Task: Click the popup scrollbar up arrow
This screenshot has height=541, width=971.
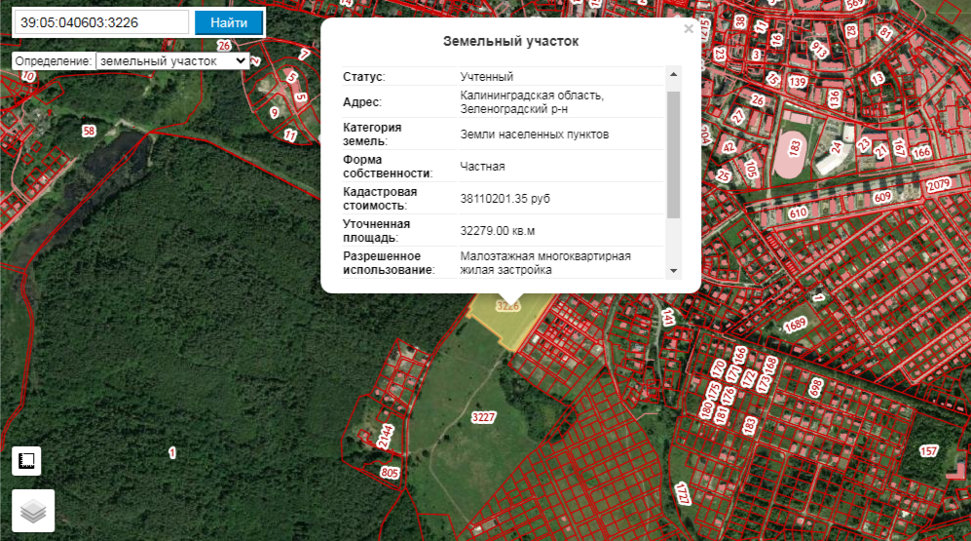Action: [673, 75]
